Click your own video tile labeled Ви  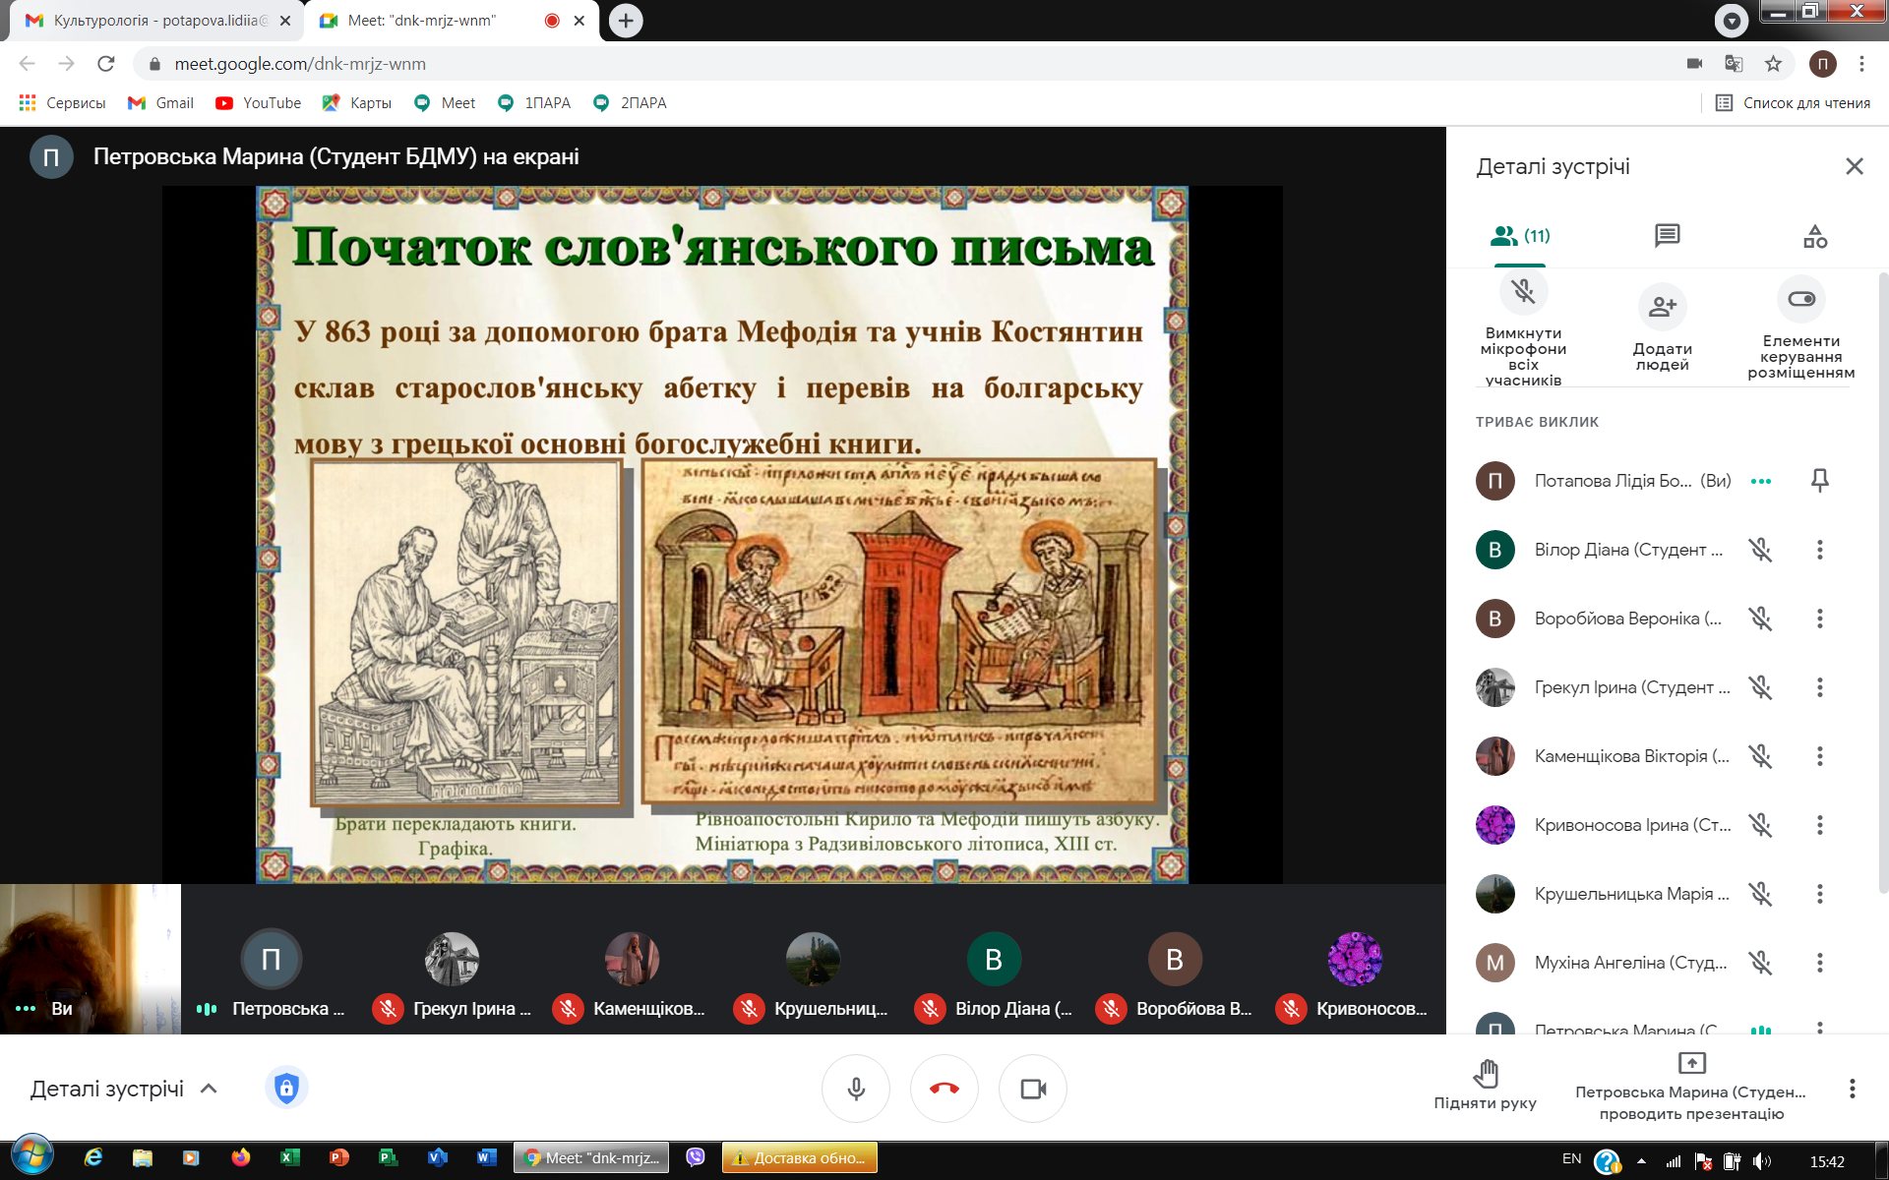click(x=91, y=959)
